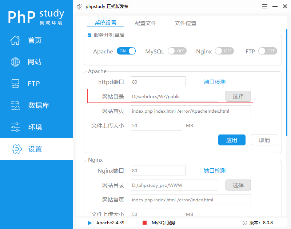Click the home icon in sidebar
Image resolution: width=291 pixels, height=229 pixels.
point(15,40)
